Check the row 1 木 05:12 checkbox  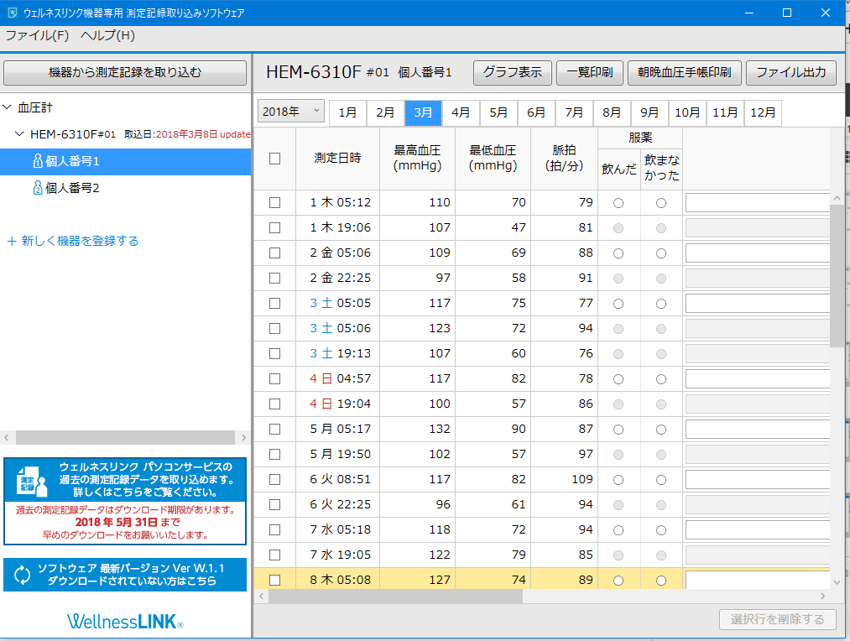point(275,203)
